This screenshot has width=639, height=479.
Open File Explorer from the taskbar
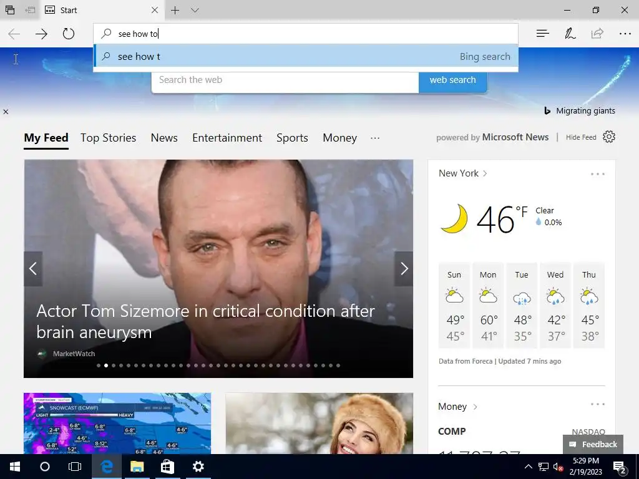pos(137,467)
